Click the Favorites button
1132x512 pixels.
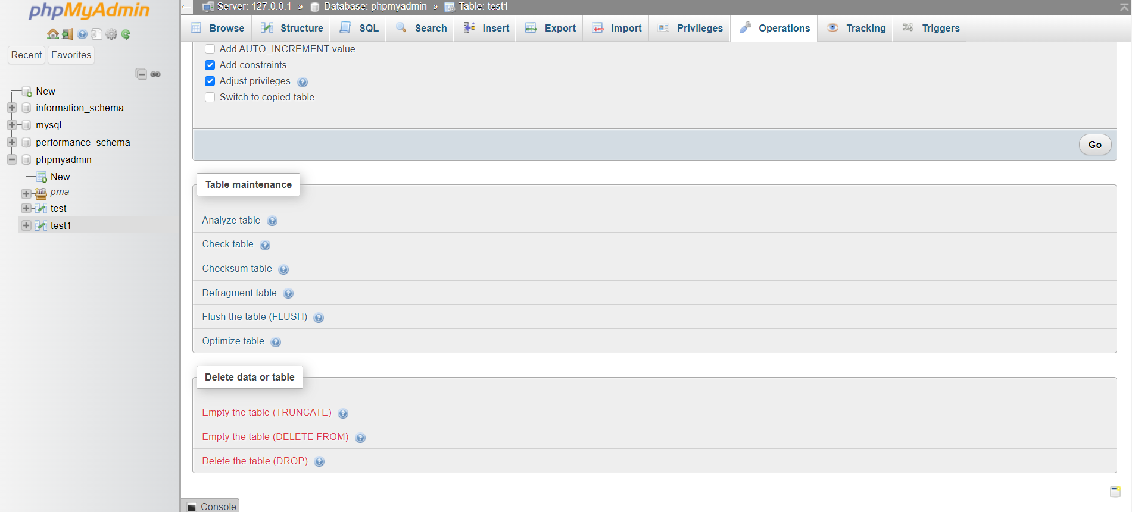[x=71, y=55]
